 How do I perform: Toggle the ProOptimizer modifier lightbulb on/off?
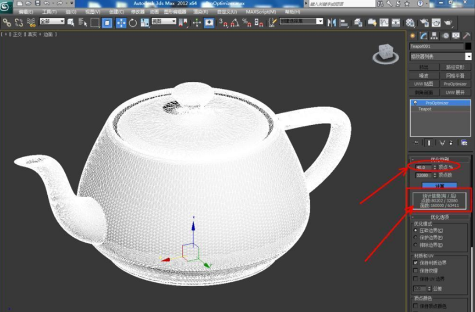click(415, 103)
